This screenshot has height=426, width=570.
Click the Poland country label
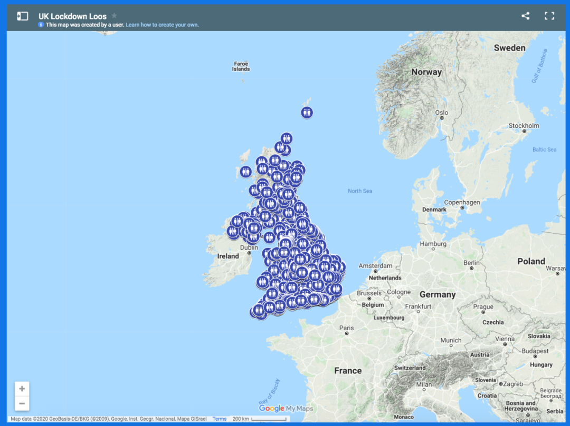(x=531, y=261)
